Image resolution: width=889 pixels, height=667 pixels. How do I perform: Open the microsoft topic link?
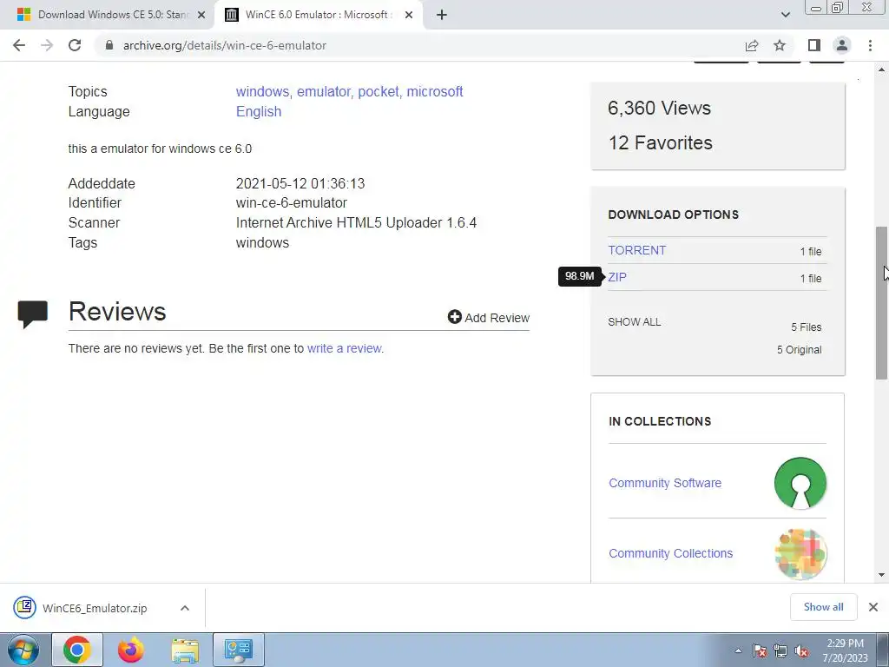click(435, 91)
